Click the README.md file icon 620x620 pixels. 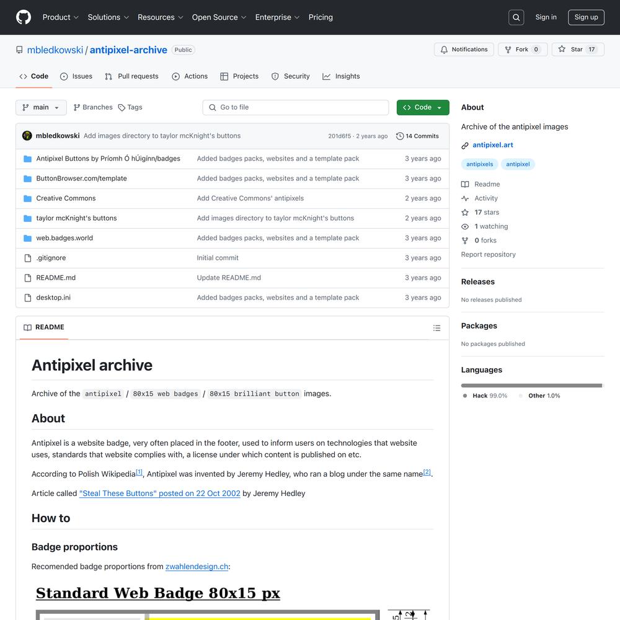pos(28,278)
